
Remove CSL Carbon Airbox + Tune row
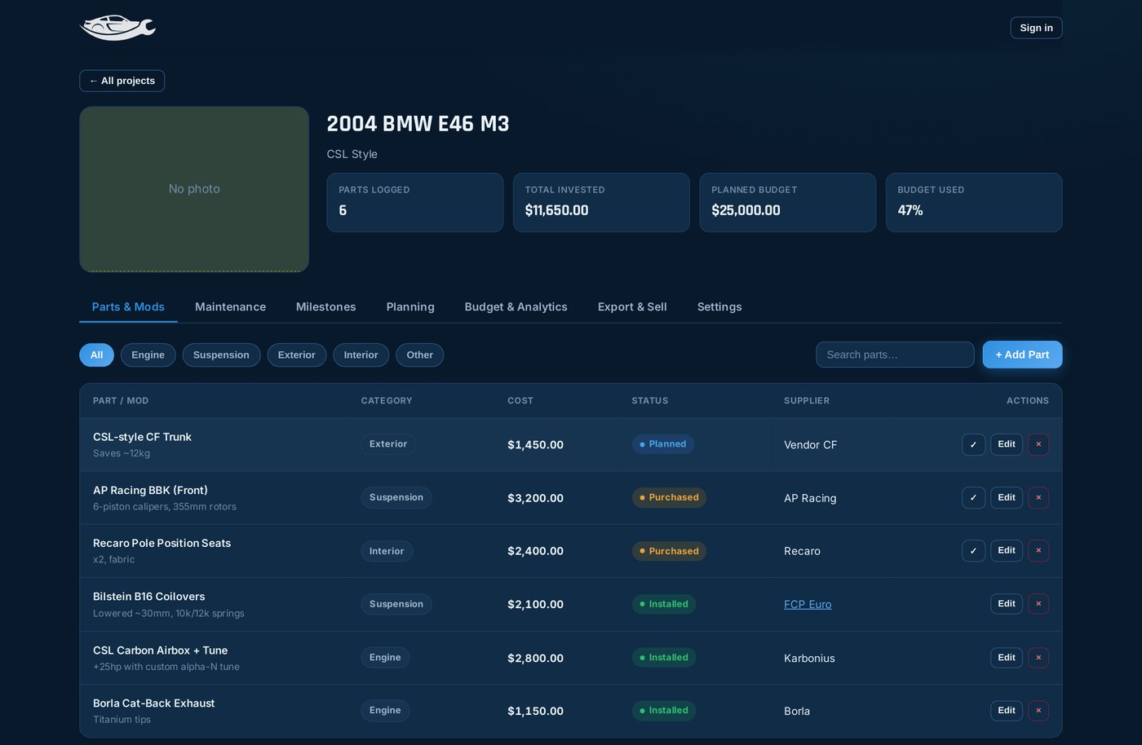pos(1038,658)
